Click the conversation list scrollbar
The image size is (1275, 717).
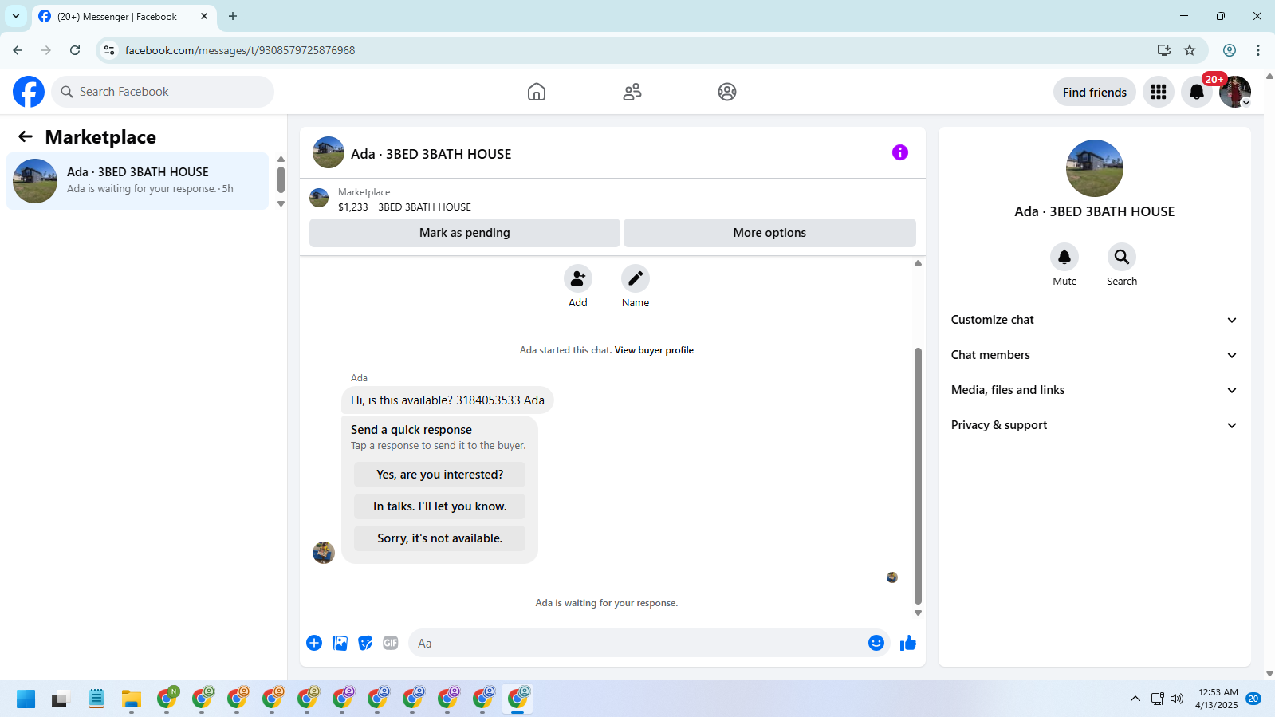pos(281,179)
